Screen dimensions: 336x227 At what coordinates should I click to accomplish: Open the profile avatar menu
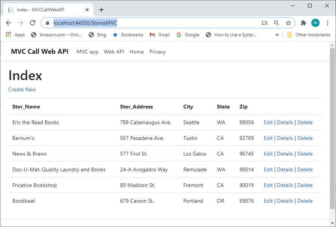[x=315, y=23]
